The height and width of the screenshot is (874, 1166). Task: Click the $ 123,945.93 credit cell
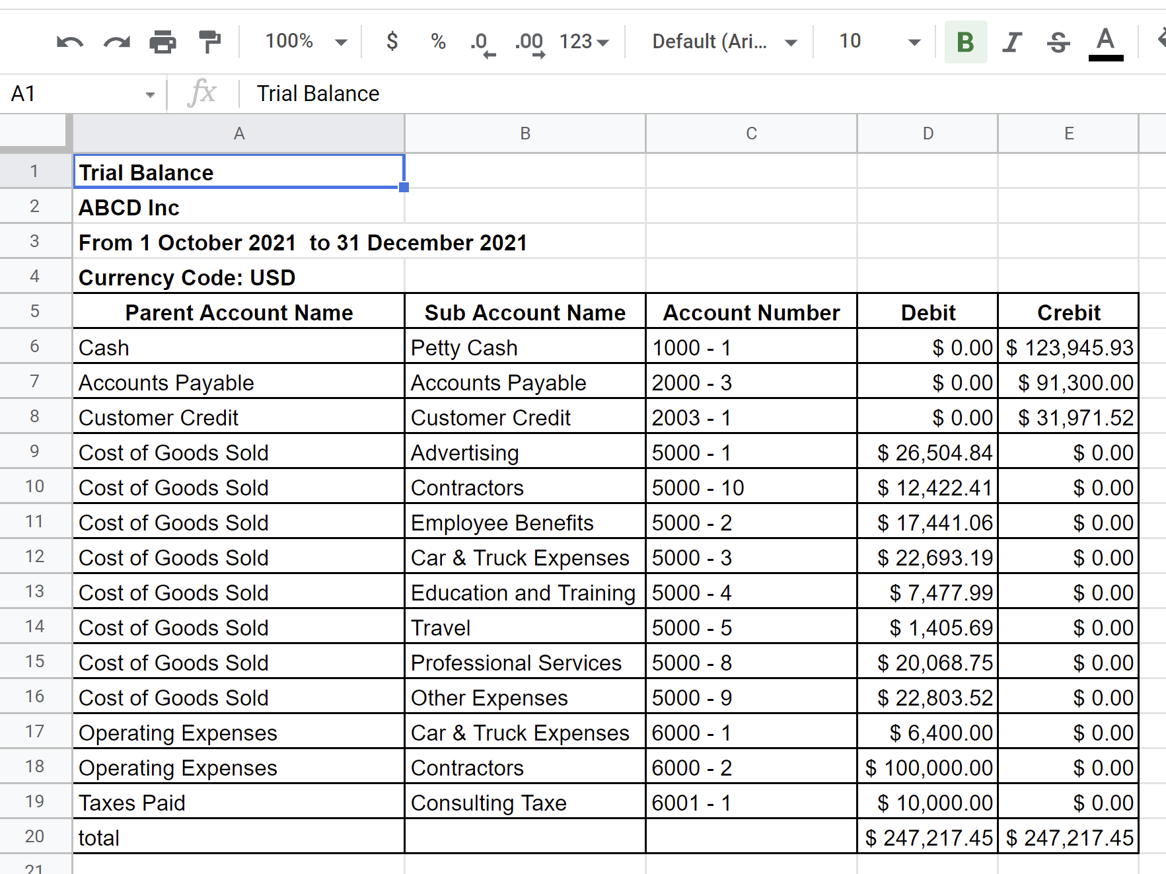(1068, 347)
